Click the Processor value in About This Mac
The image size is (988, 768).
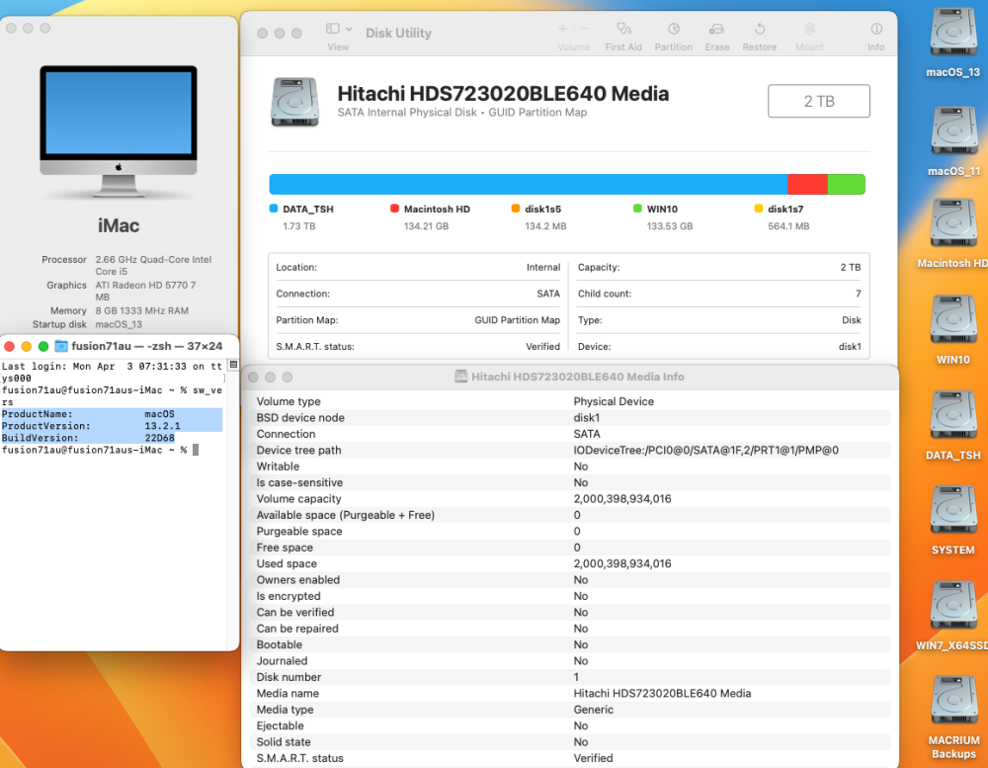pyautogui.click(x=153, y=266)
